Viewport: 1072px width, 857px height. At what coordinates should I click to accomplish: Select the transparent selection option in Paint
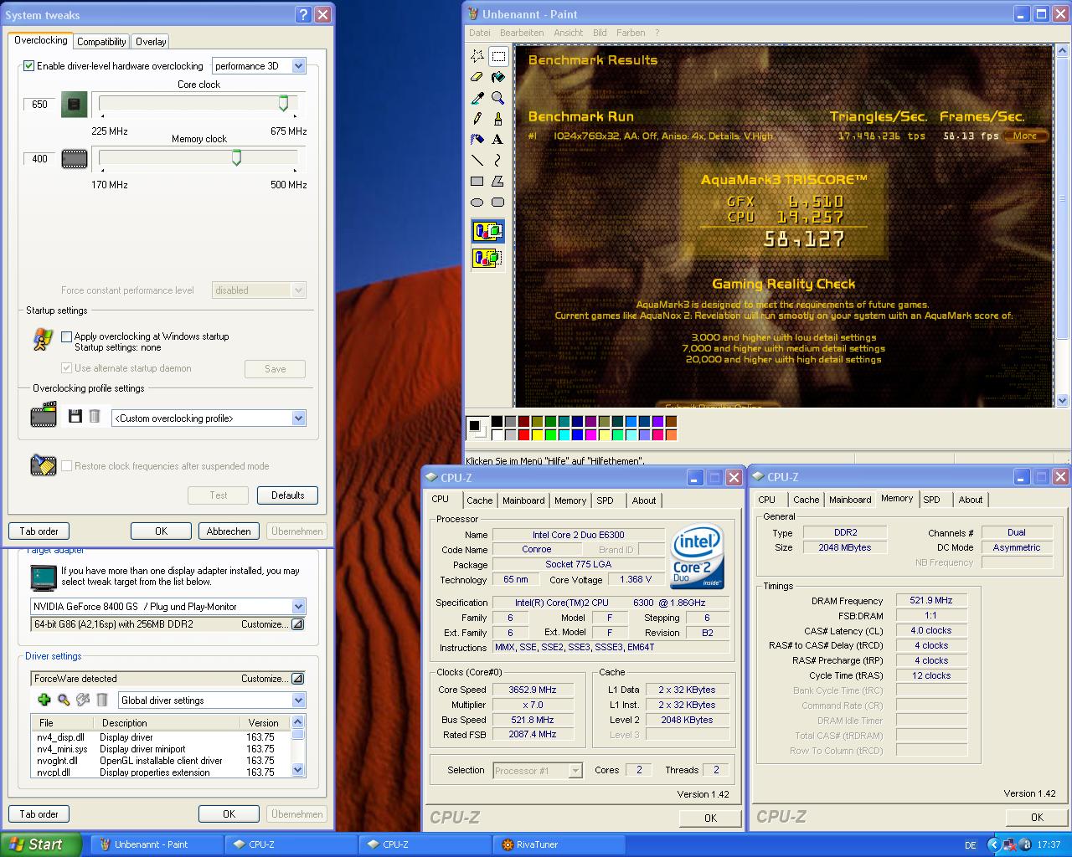tap(487, 258)
